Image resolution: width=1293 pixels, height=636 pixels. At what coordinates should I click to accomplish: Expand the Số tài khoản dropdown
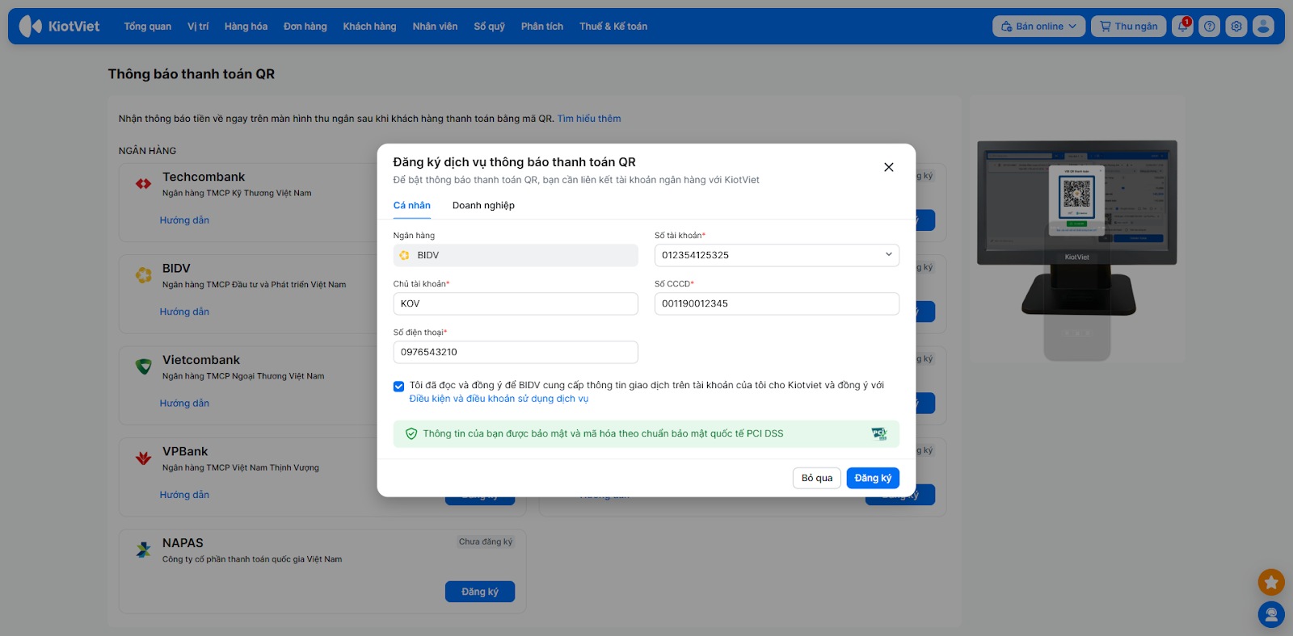pos(889,255)
